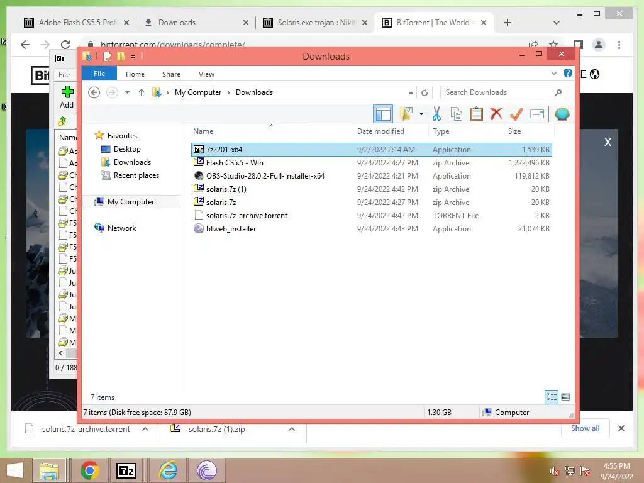644x483 pixels.
Task: Select Downloads in the navigation pane
Action: (132, 162)
